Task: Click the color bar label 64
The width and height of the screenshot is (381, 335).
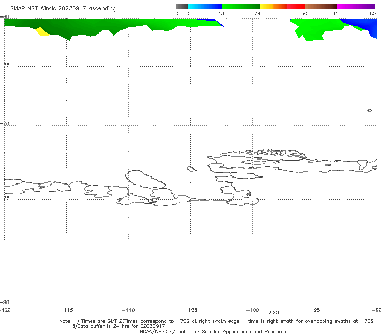Action: [x=335, y=14]
